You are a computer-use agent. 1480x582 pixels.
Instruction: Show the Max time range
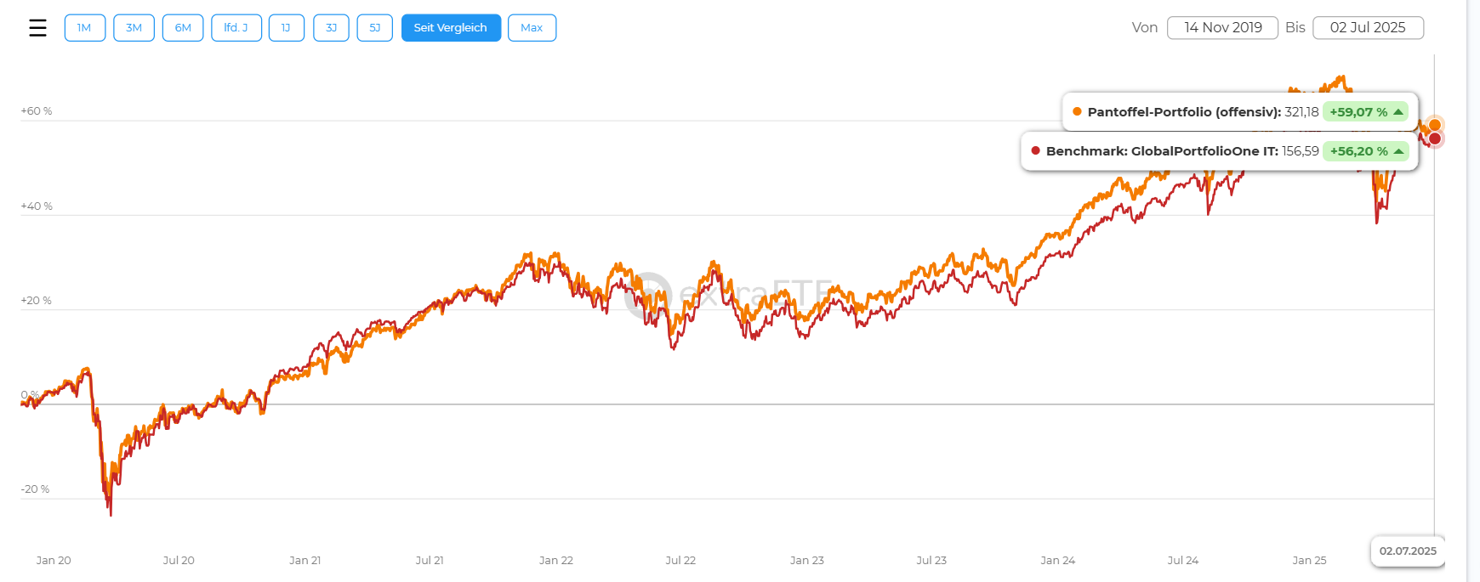tap(532, 28)
